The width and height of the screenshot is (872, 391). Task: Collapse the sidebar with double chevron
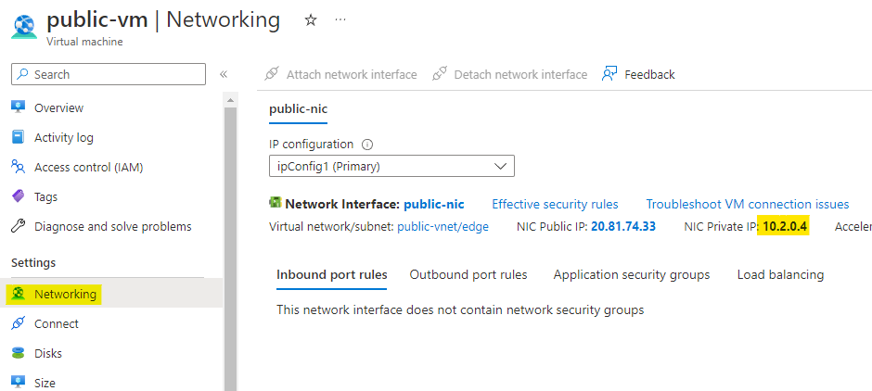click(224, 74)
